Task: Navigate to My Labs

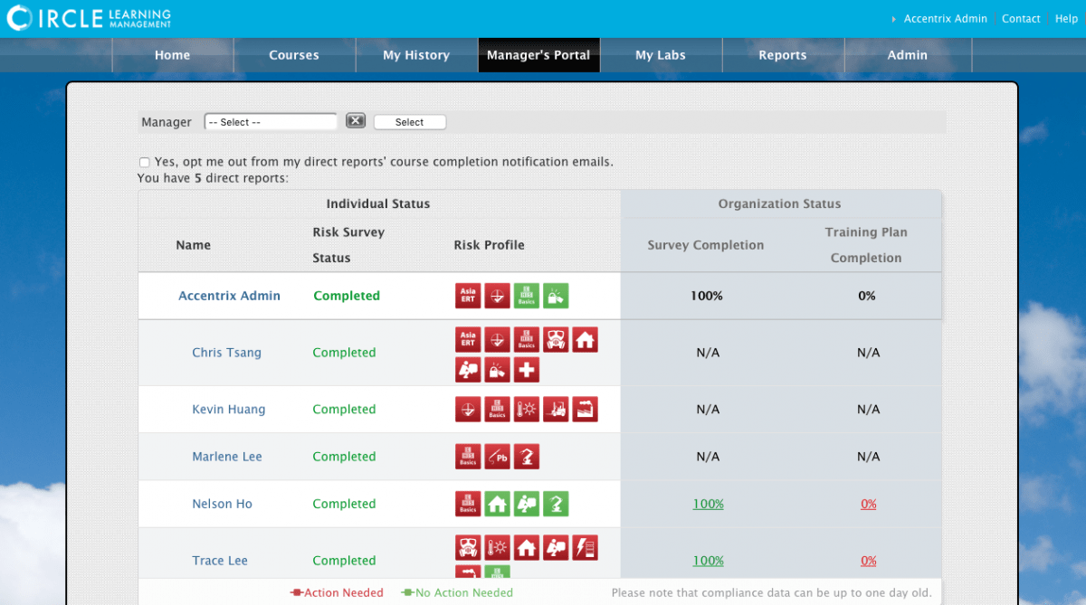Action: (661, 55)
